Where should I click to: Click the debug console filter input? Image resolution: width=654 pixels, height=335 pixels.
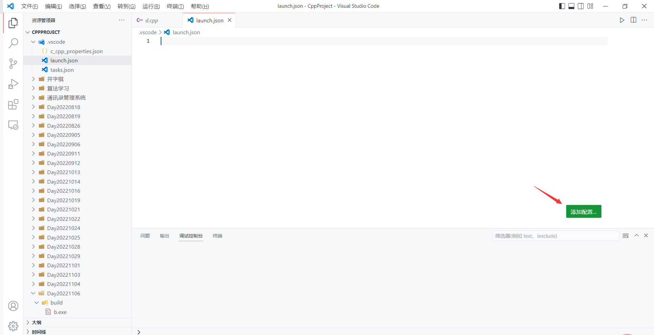coord(555,236)
